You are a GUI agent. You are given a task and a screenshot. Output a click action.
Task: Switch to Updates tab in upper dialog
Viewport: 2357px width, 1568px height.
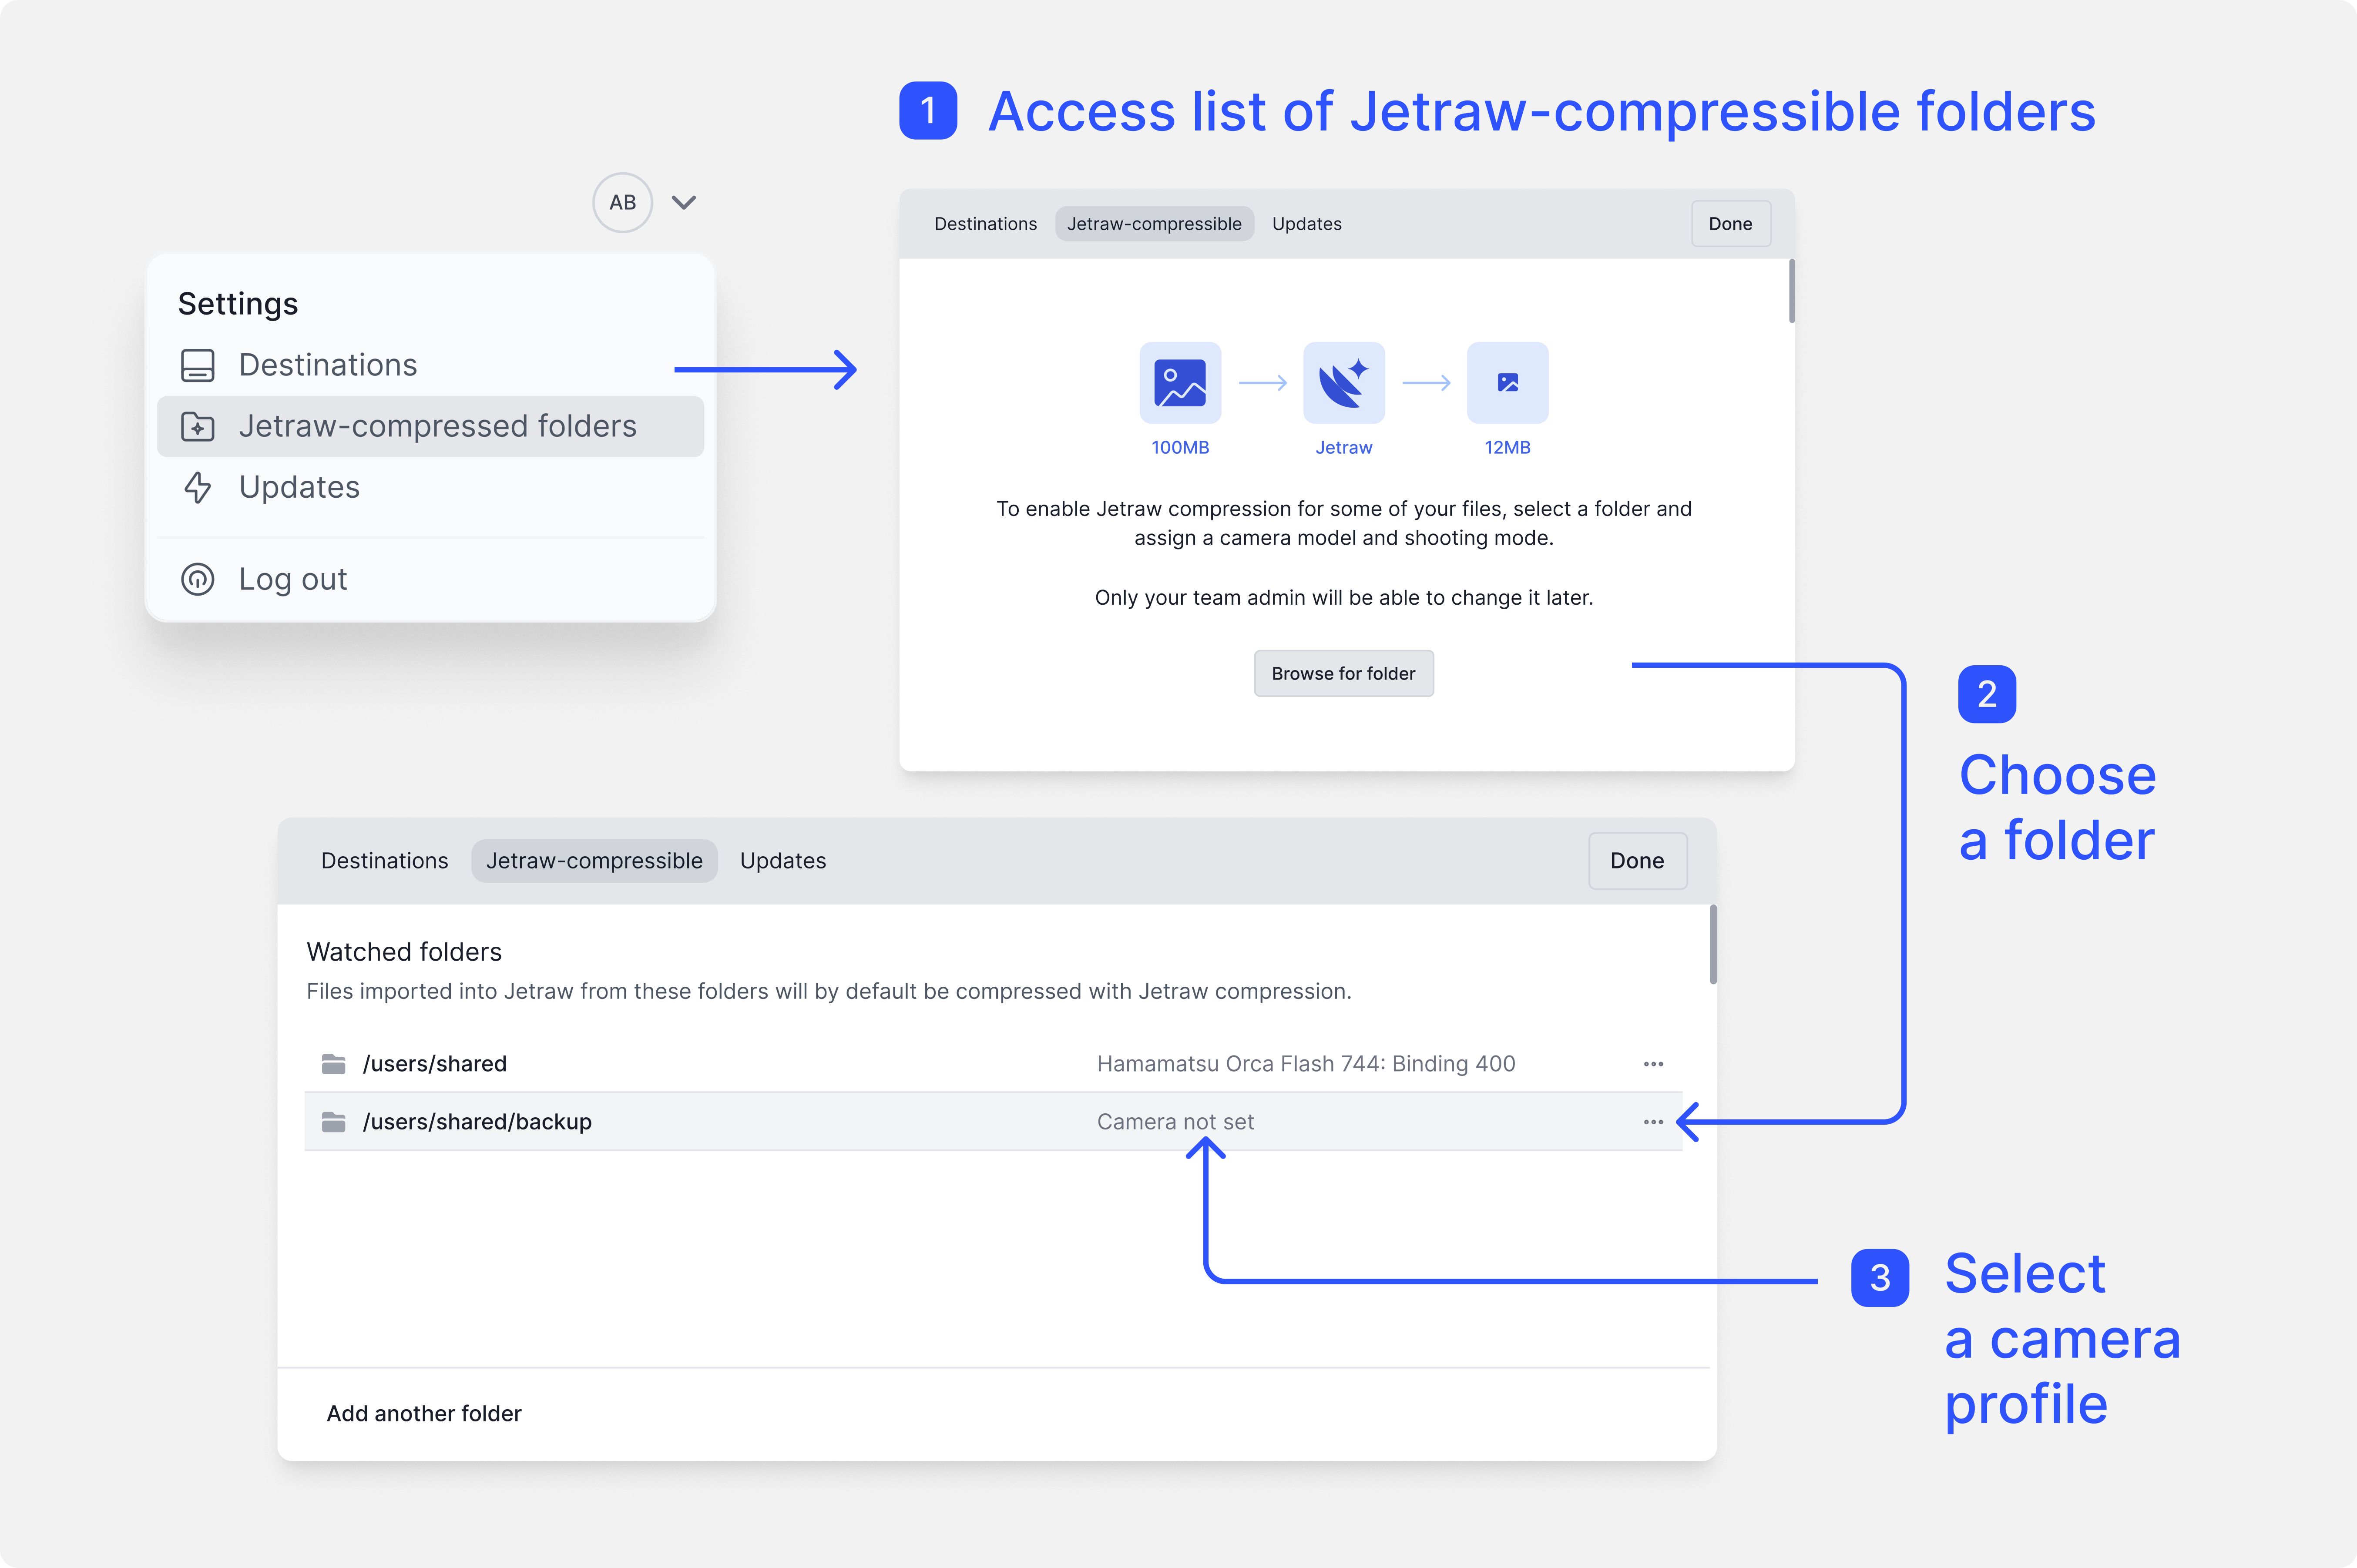click(1306, 224)
